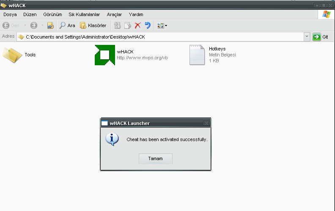Click the address path field

[160, 37]
